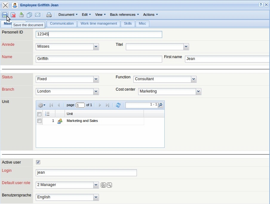Screen dimensions: 270x204
Task: Click the help question mark icon
Action: click(261, 5)
